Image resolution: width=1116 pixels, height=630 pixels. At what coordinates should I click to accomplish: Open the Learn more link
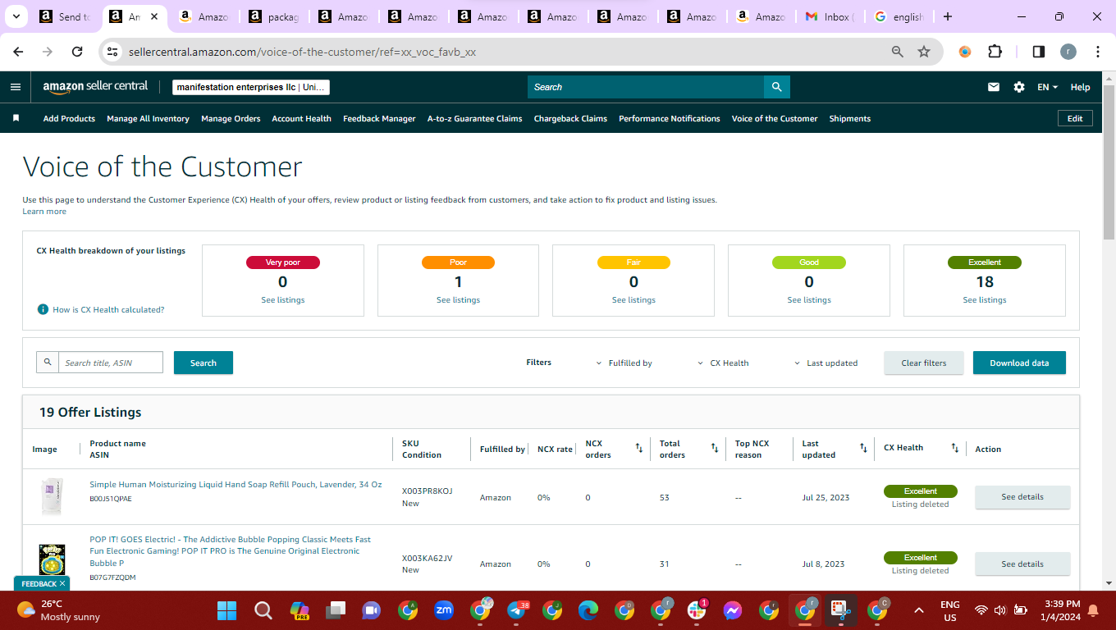(x=44, y=212)
